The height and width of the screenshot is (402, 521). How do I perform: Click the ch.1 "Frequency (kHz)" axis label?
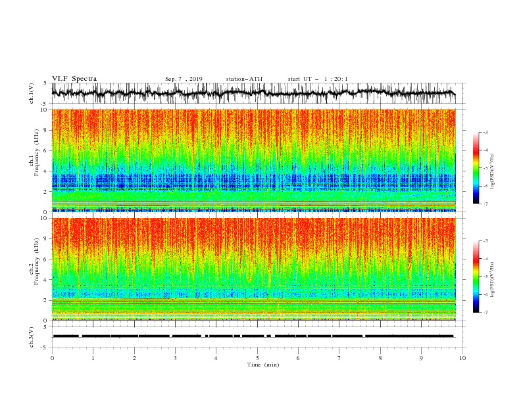(36, 152)
